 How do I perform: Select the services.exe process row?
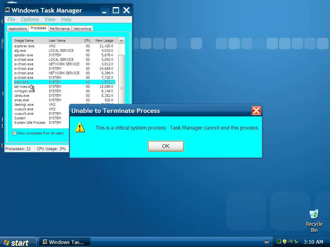pyautogui.click(x=64, y=87)
